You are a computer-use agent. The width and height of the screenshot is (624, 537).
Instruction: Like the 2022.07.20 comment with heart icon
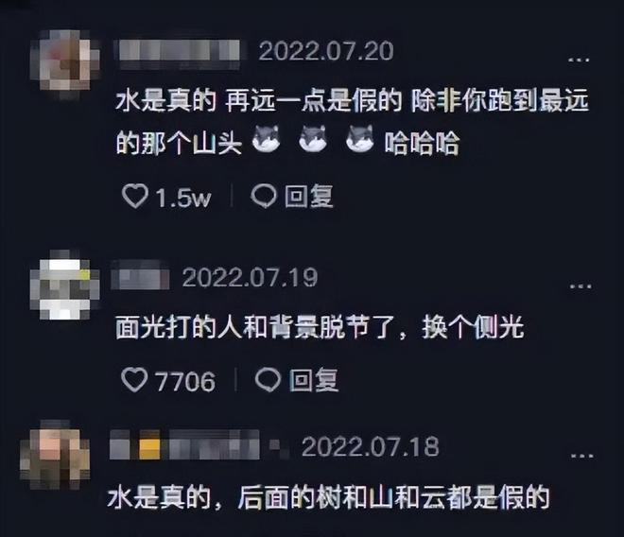click(135, 197)
